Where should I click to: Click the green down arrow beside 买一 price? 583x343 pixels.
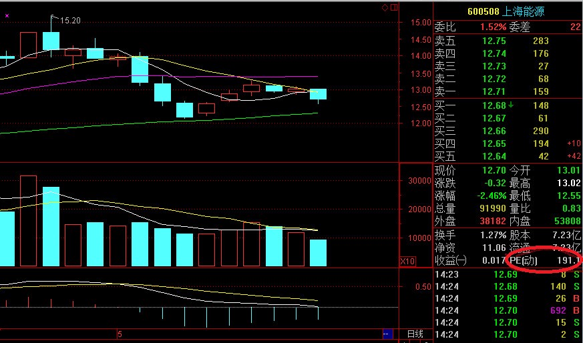(x=510, y=105)
